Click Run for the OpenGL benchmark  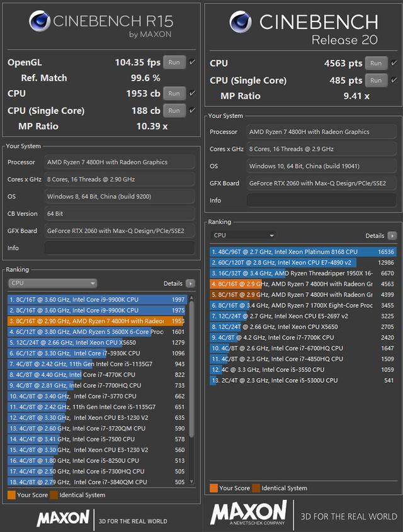173,62
